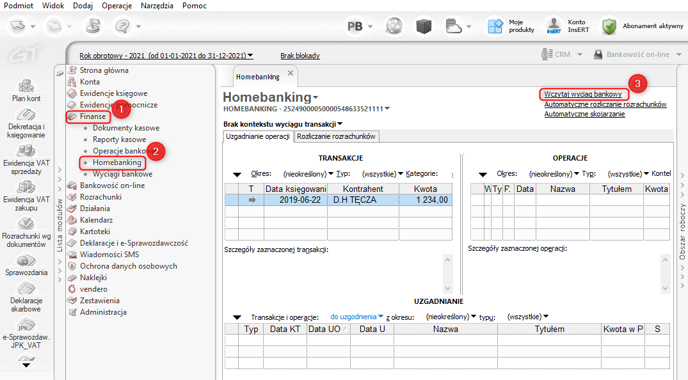The height and width of the screenshot is (380, 688).
Task: Open the Narzędzia menu
Action: [157, 6]
